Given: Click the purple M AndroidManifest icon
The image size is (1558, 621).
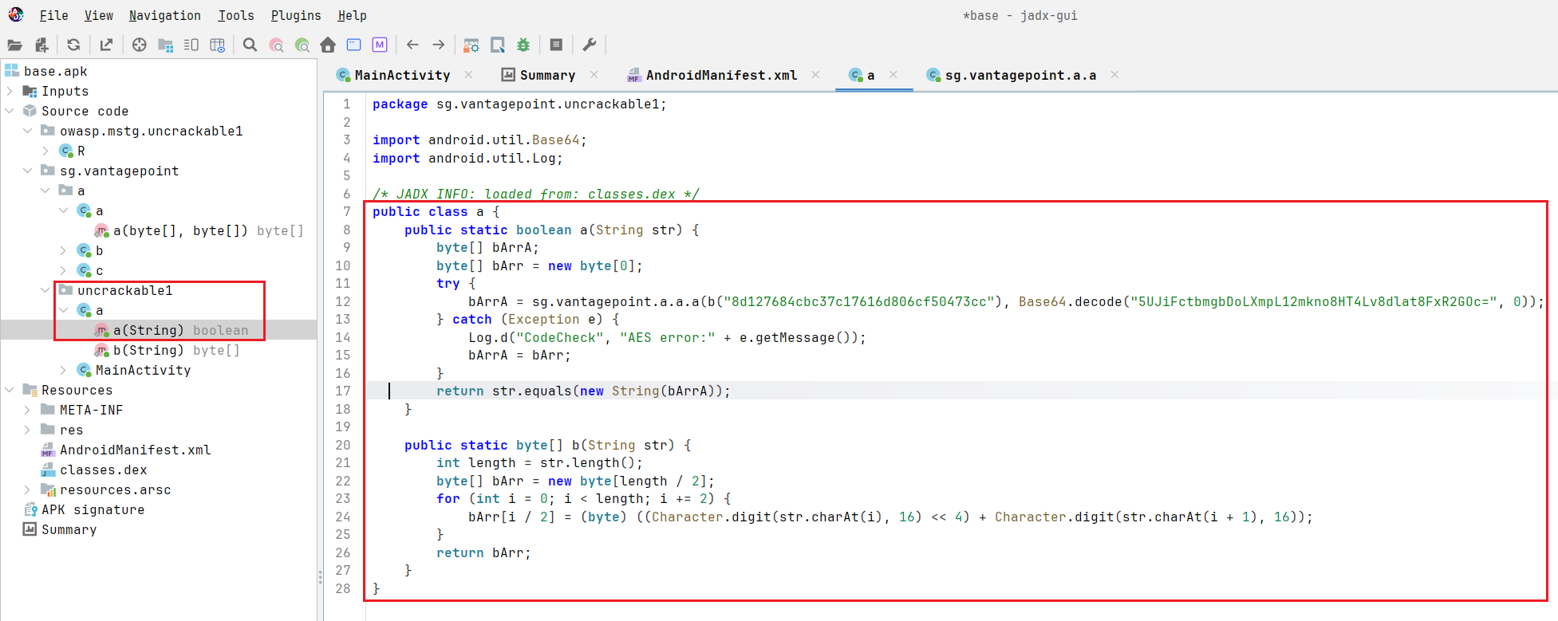Looking at the screenshot, I should coord(380,45).
